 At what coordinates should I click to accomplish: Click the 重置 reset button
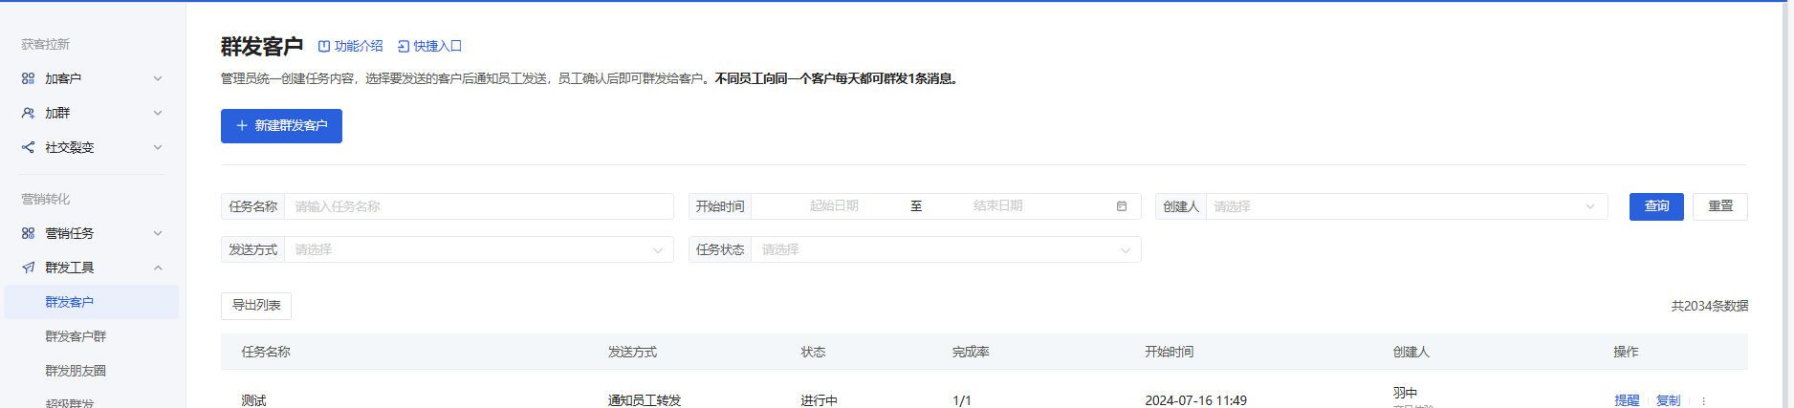[1719, 206]
